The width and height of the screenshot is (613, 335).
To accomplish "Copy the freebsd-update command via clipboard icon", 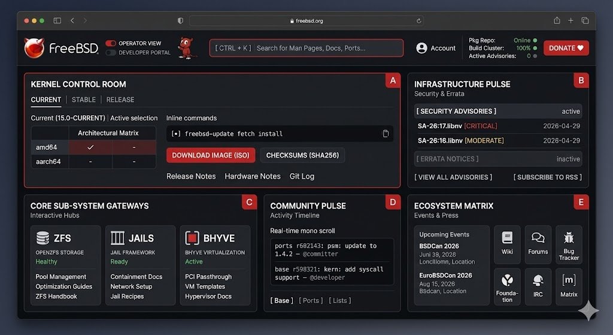I will (386, 134).
